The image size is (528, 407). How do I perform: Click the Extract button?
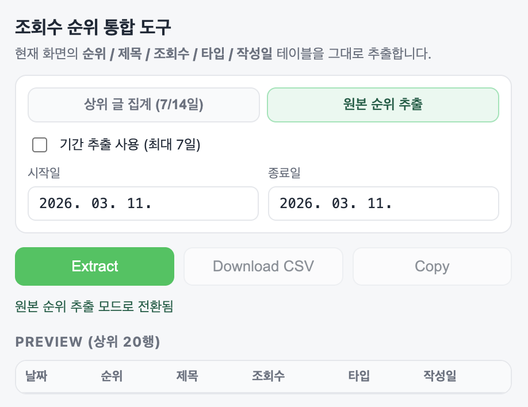tap(94, 266)
